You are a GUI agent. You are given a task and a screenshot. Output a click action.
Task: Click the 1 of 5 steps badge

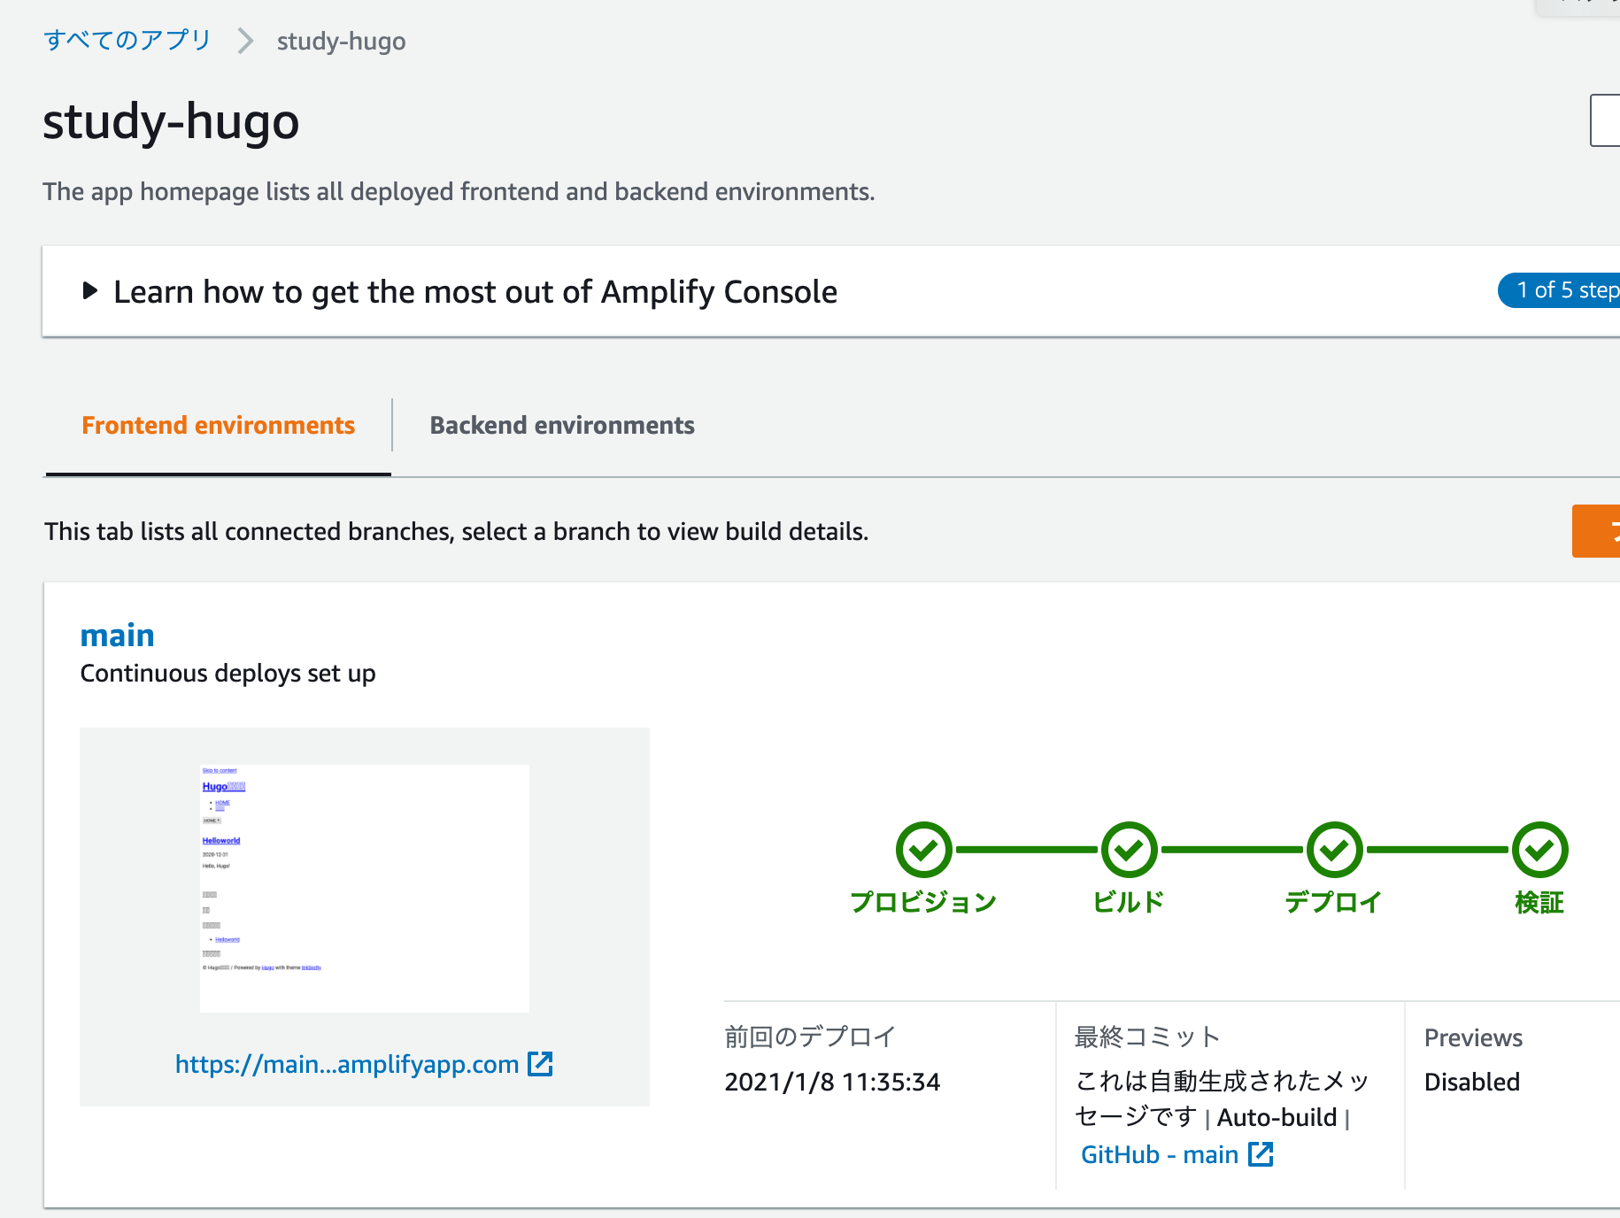pos(1560,290)
